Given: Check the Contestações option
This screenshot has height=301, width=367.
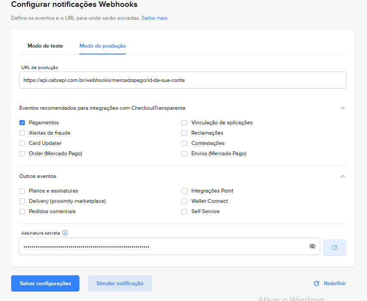Looking at the screenshot, I should pyautogui.click(x=185, y=143).
